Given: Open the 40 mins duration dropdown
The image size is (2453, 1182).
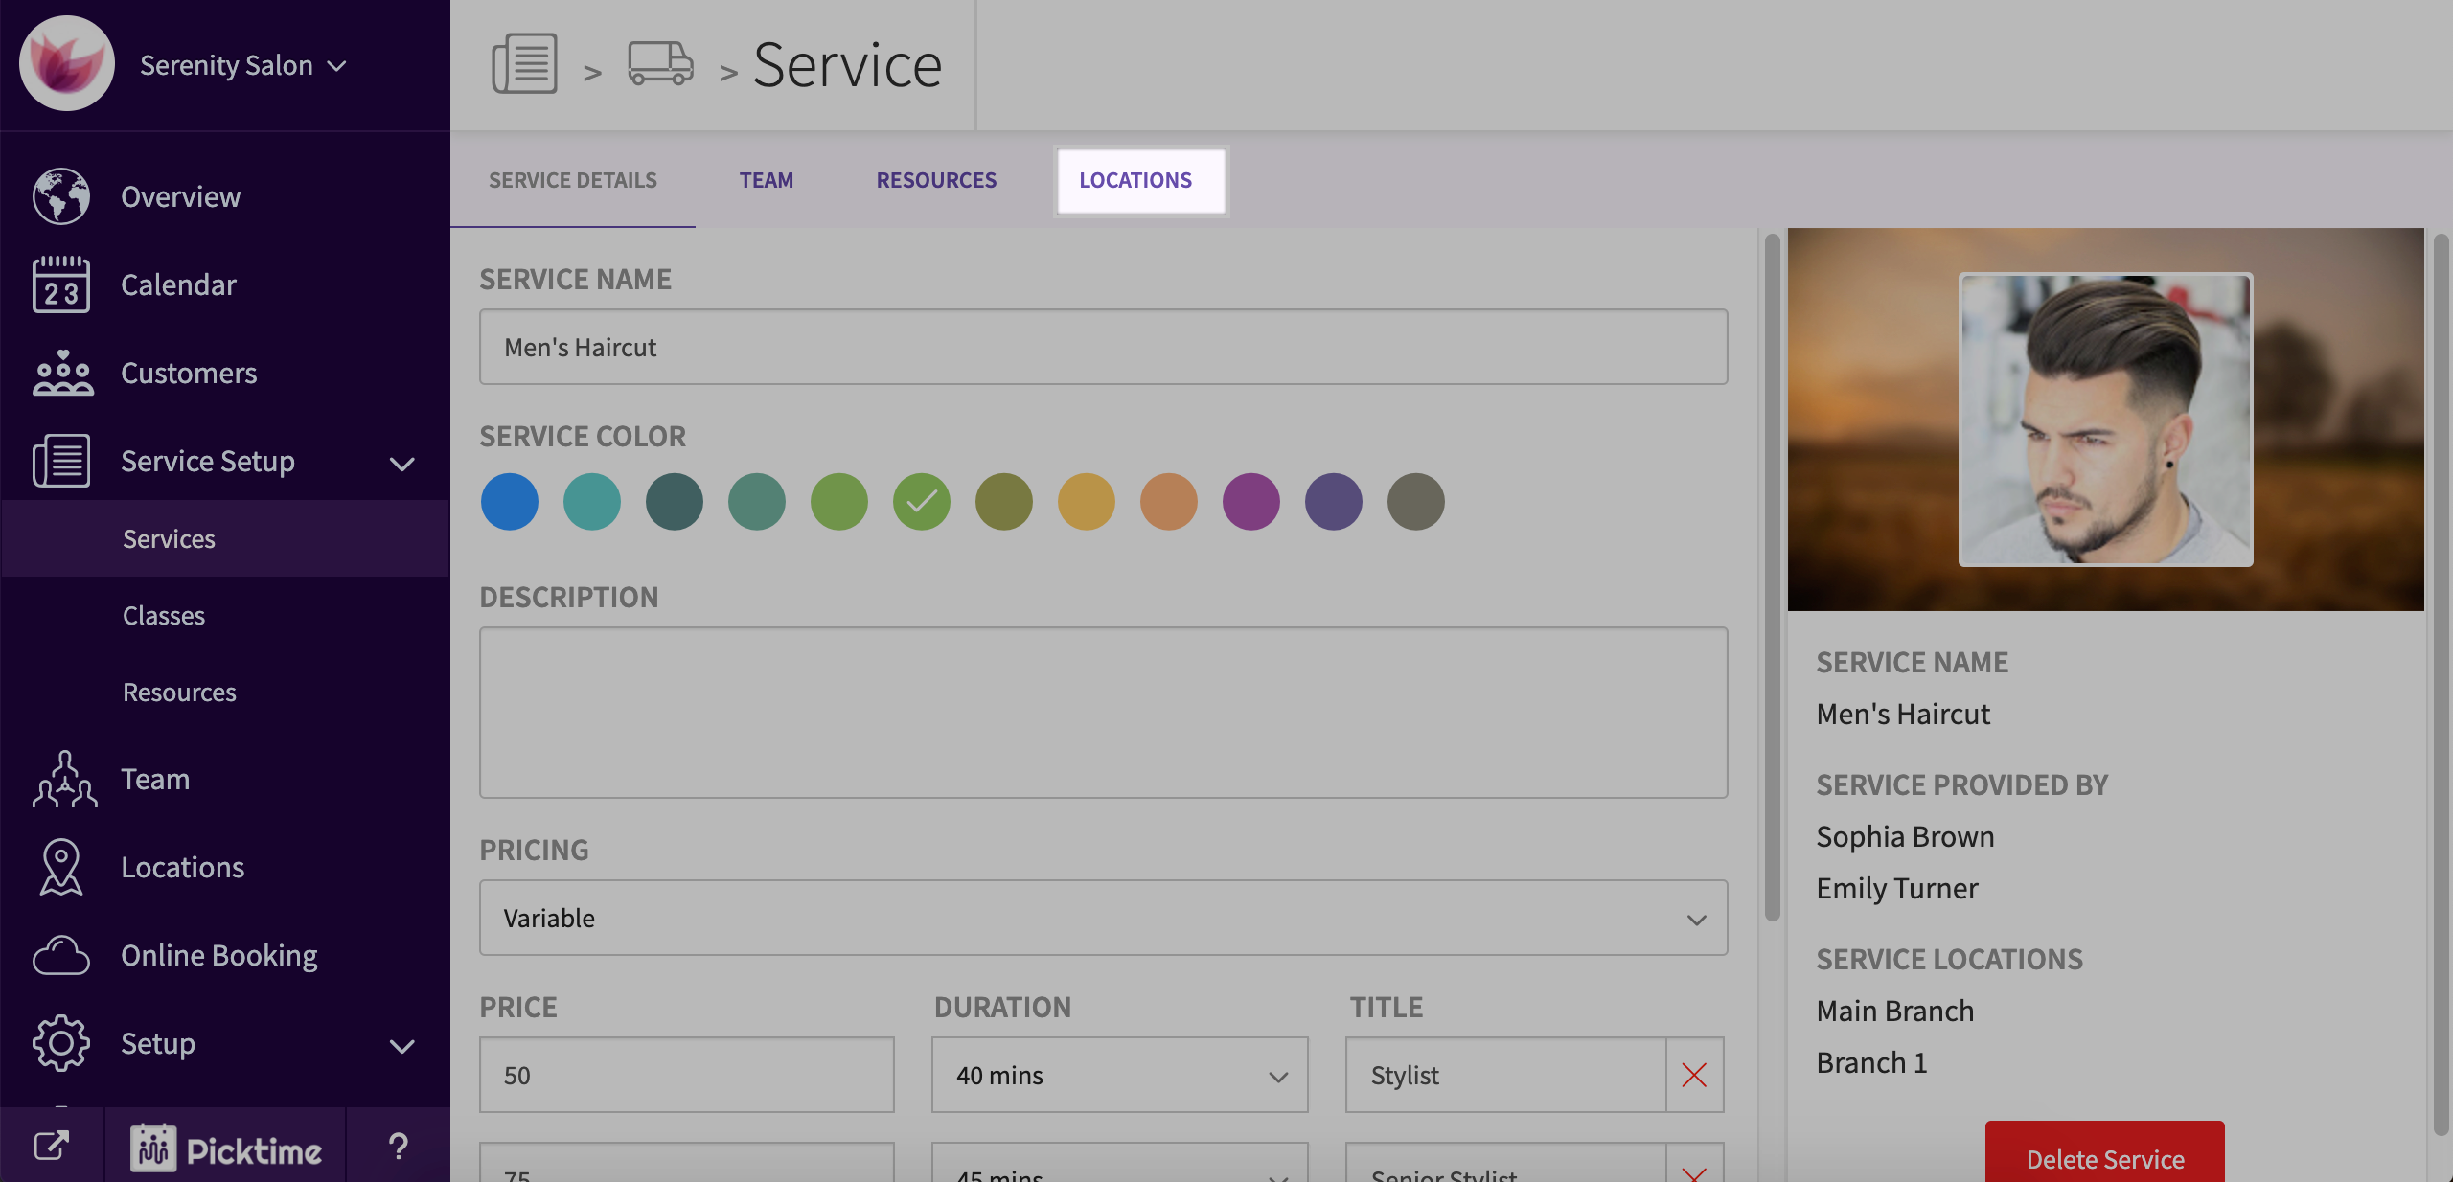Looking at the screenshot, I should (1119, 1075).
